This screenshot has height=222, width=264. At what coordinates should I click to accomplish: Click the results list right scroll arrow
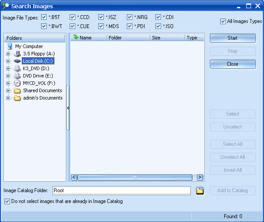coord(200,177)
